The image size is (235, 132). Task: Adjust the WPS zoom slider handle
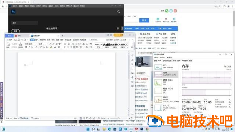tap(119, 118)
